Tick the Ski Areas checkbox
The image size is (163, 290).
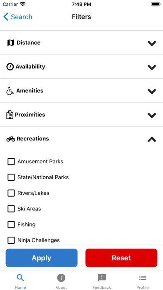11,209
